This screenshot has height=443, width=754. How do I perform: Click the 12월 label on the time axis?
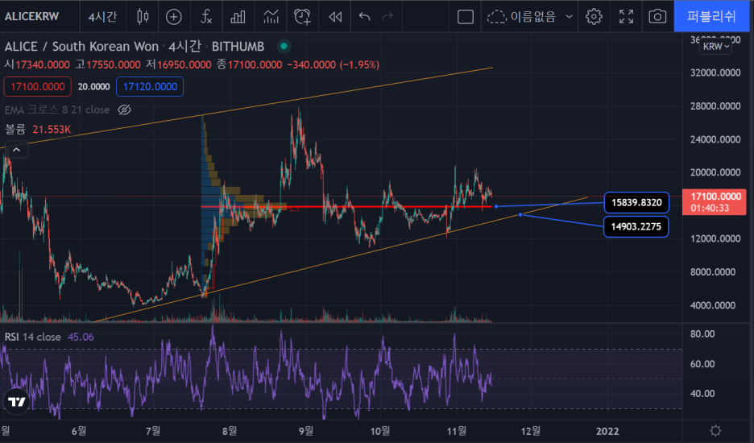[531, 430]
